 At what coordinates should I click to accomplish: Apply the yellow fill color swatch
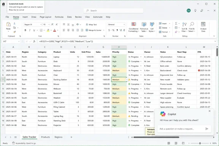tap(48, 30)
